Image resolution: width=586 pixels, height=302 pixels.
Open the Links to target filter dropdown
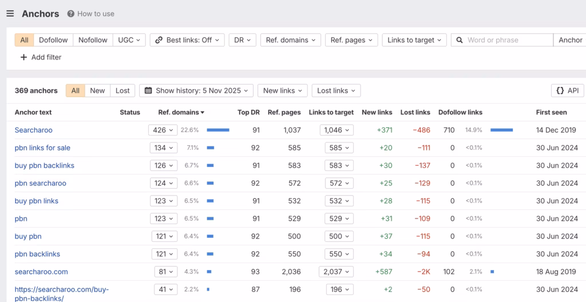(414, 40)
